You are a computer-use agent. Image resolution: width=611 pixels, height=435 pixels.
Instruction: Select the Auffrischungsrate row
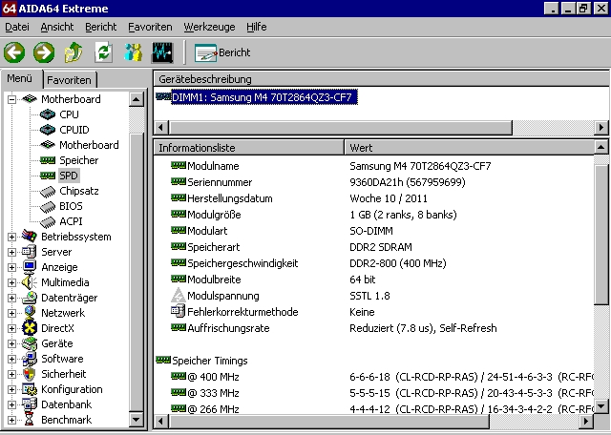click(x=373, y=328)
